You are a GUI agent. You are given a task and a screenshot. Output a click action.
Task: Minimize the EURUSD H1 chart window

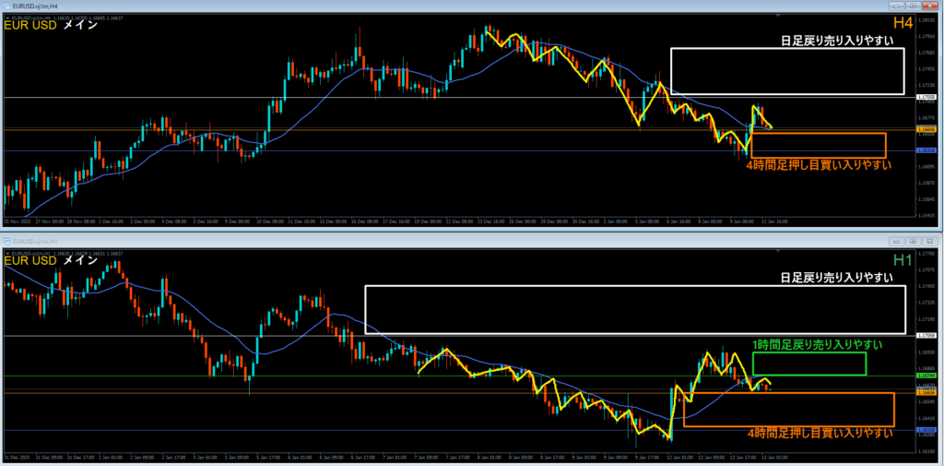coord(897,241)
